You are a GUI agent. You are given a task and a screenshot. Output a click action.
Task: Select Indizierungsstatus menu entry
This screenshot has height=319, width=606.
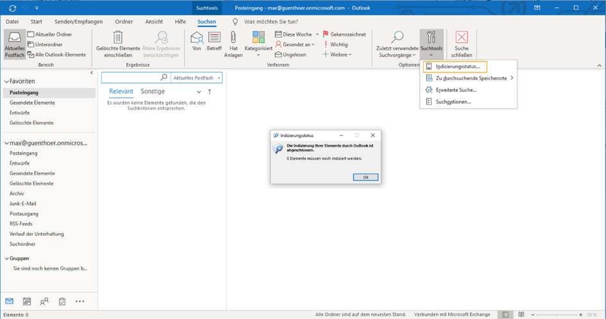[x=455, y=67]
